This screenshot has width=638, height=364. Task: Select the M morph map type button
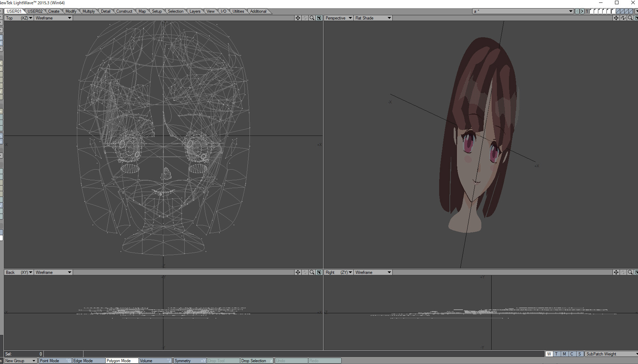tap(564, 354)
